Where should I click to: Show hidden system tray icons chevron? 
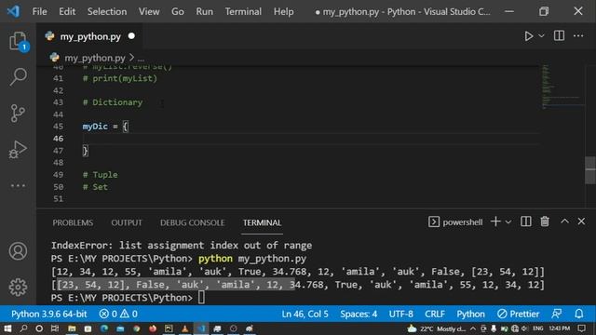pyautogui.click(x=473, y=328)
